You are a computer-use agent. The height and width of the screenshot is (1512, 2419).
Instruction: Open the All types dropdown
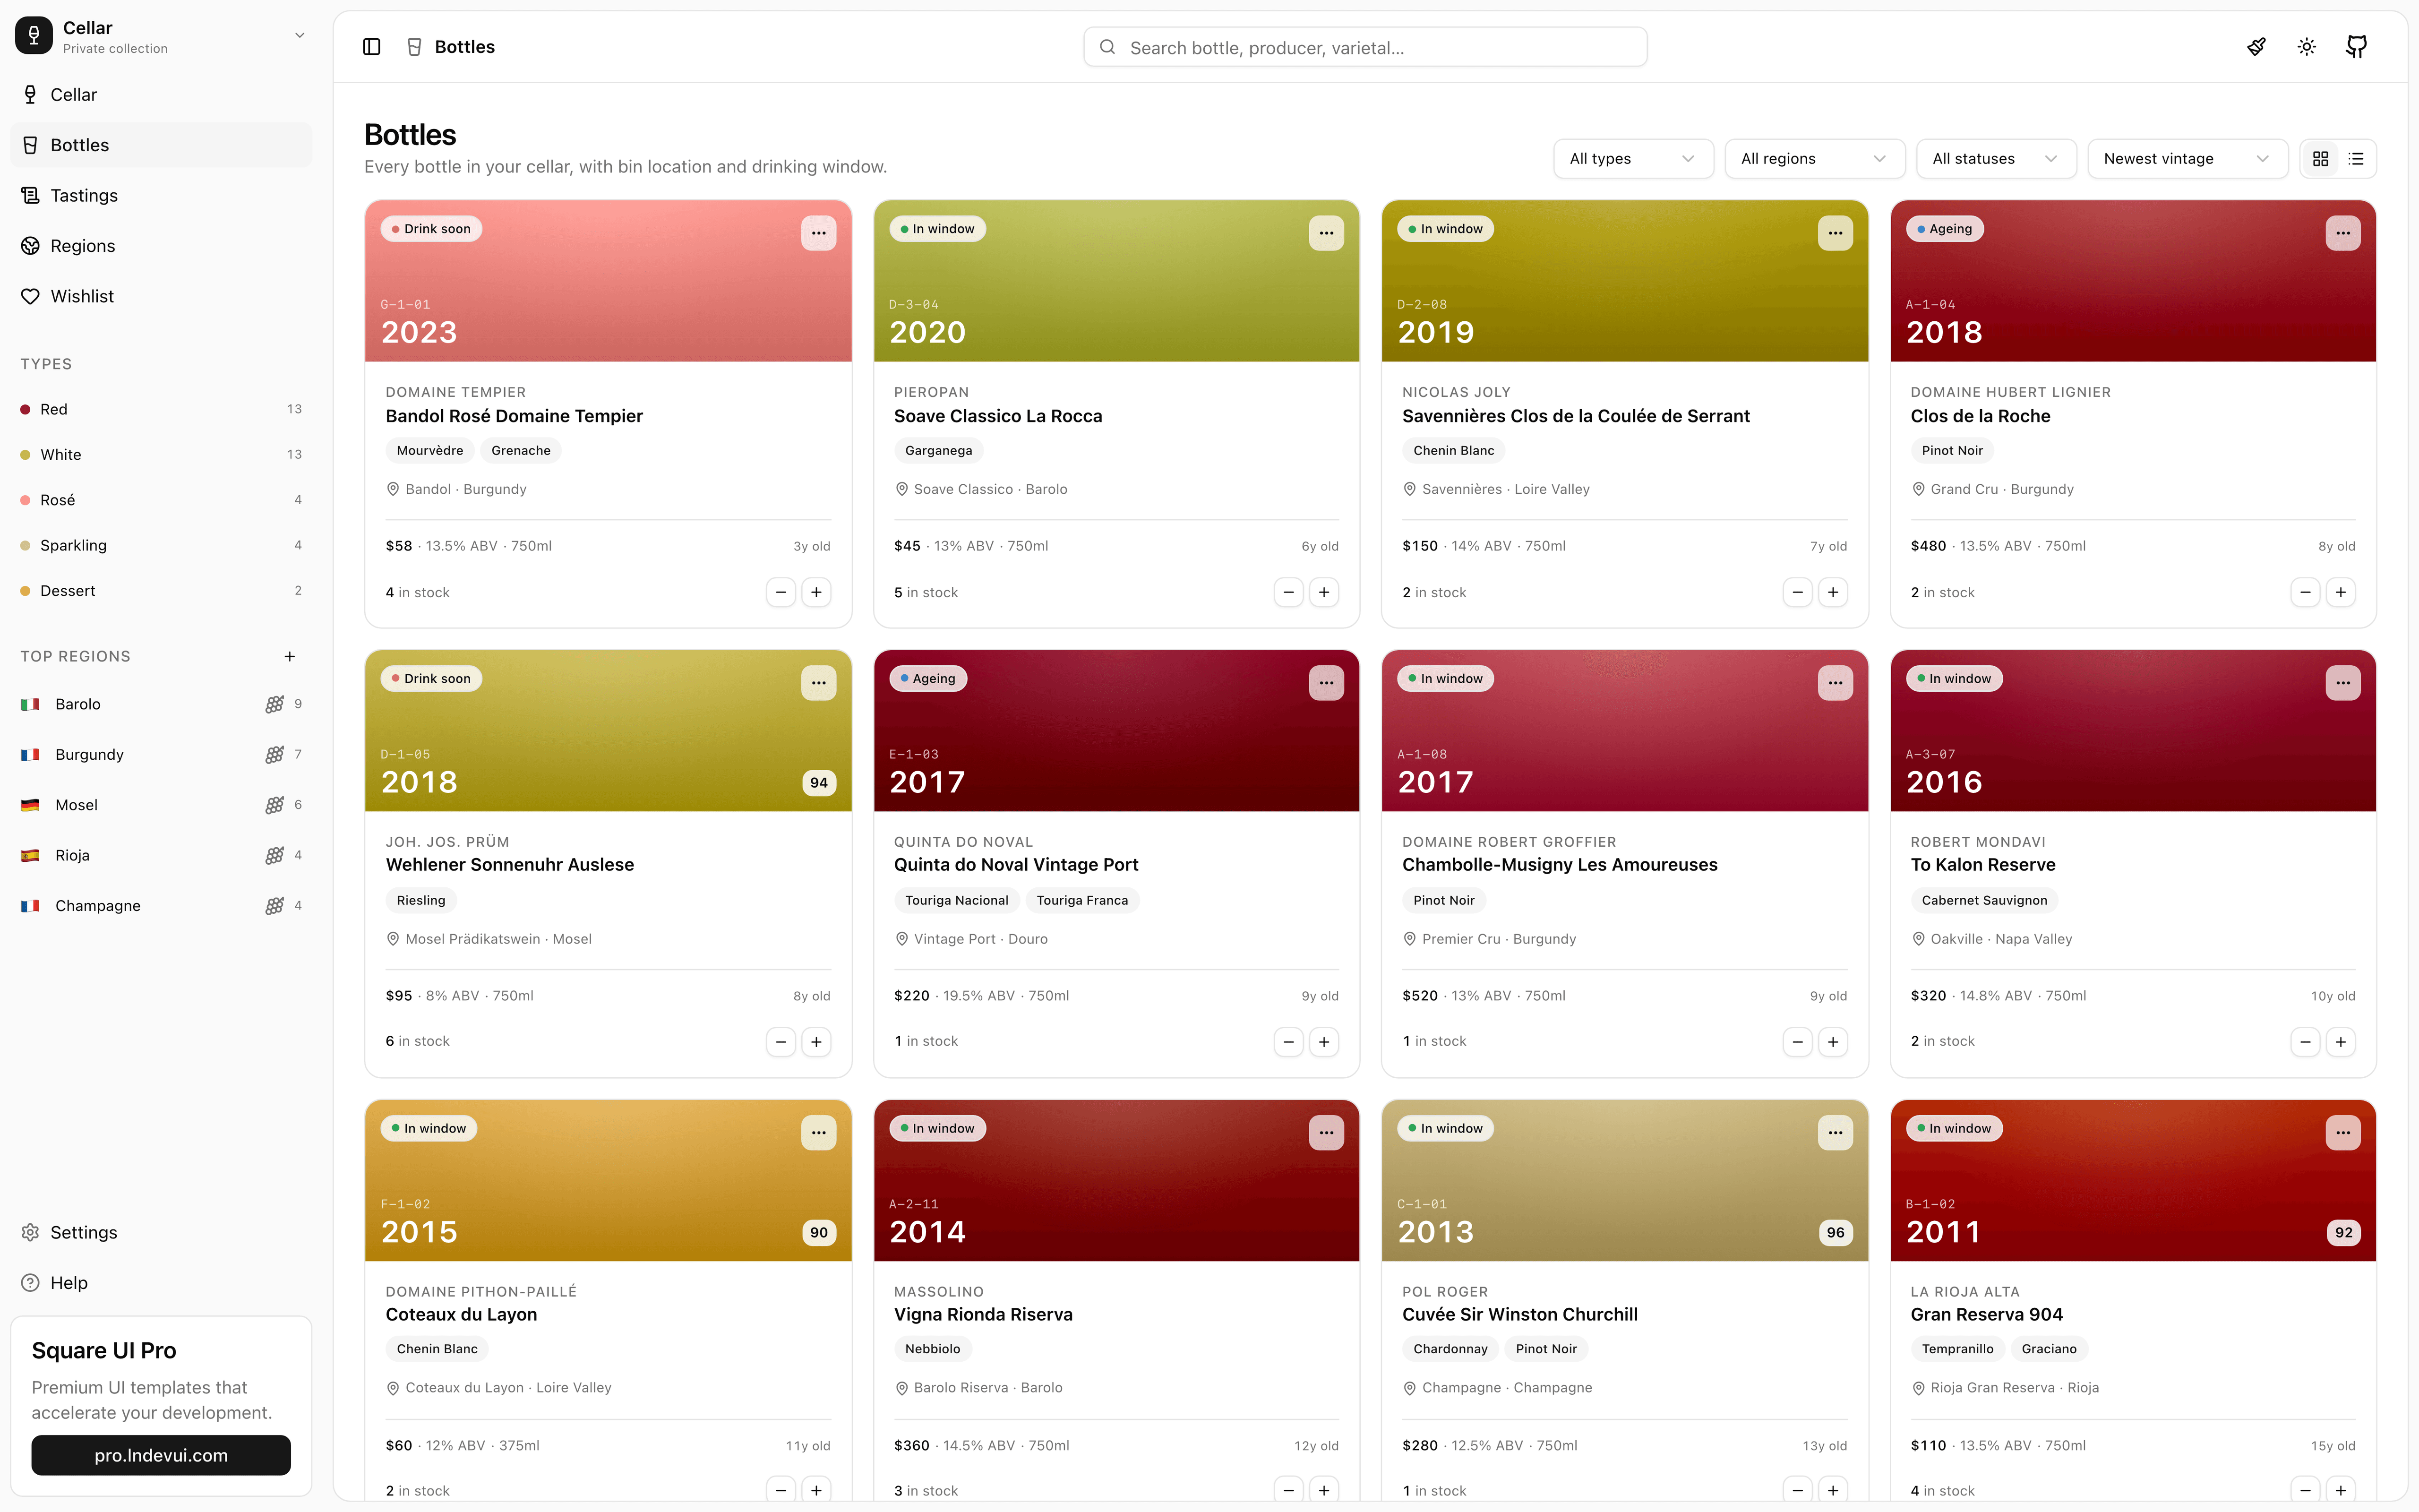(x=1633, y=159)
